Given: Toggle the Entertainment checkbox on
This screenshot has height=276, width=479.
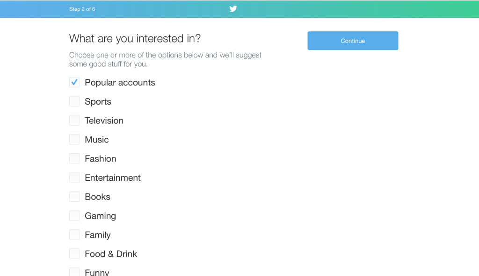Looking at the screenshot, I should (74, 177).
